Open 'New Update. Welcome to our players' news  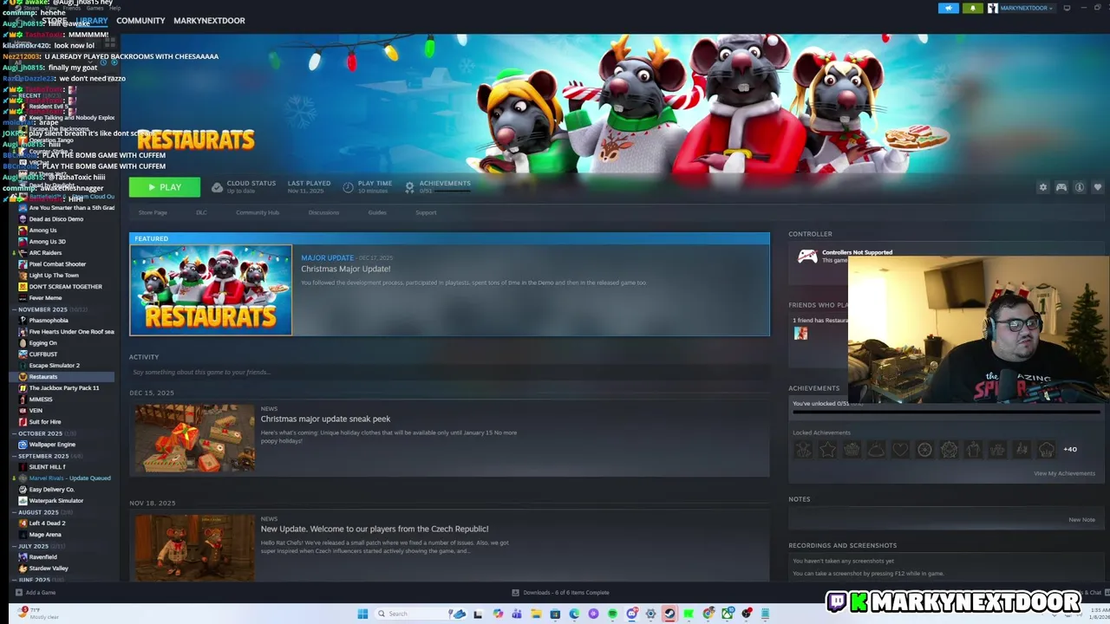tap(375, 529)
